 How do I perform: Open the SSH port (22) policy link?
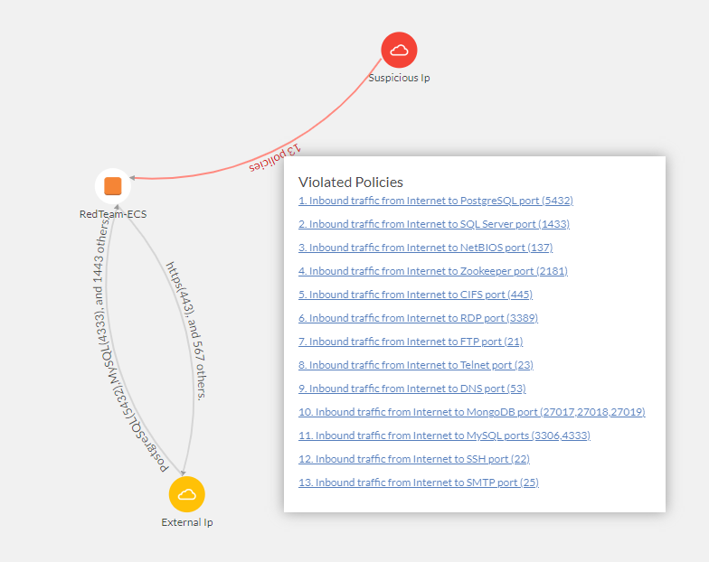[x=413, y=459]
